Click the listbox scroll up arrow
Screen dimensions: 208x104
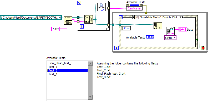[90, 64]
